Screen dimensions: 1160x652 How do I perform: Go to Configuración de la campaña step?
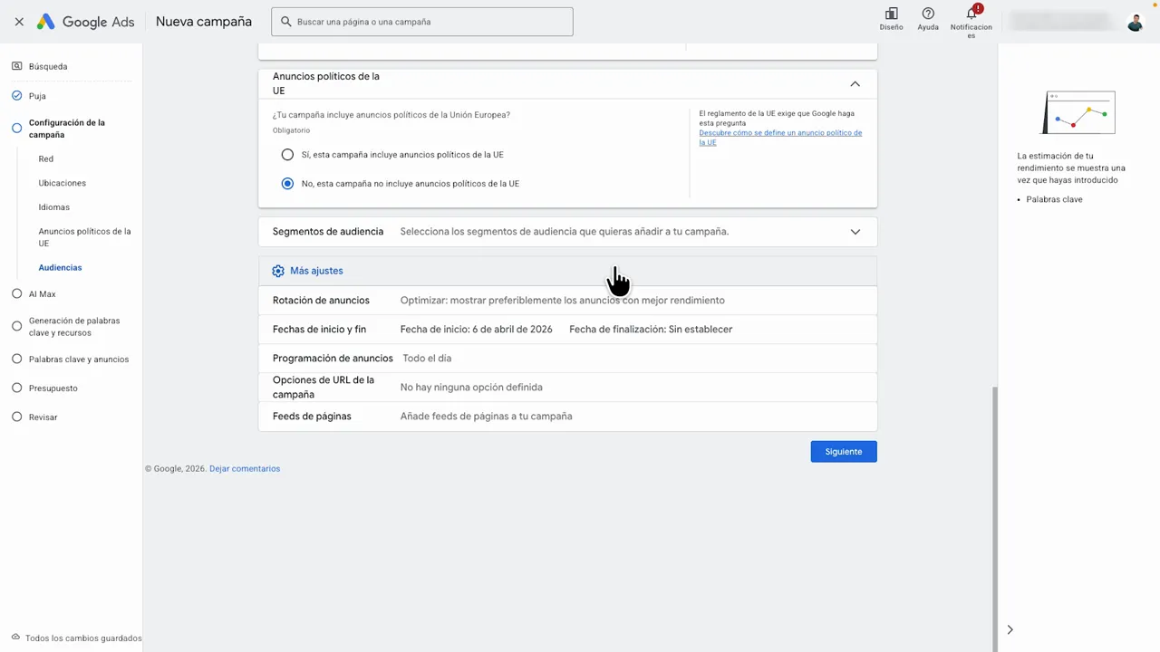click(x=67, y=129)
